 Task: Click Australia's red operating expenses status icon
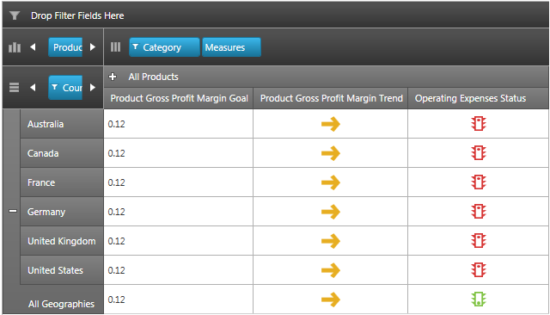479,124
